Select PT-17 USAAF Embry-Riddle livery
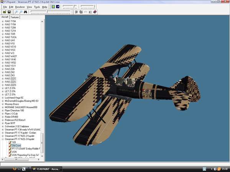 point(26,149)
